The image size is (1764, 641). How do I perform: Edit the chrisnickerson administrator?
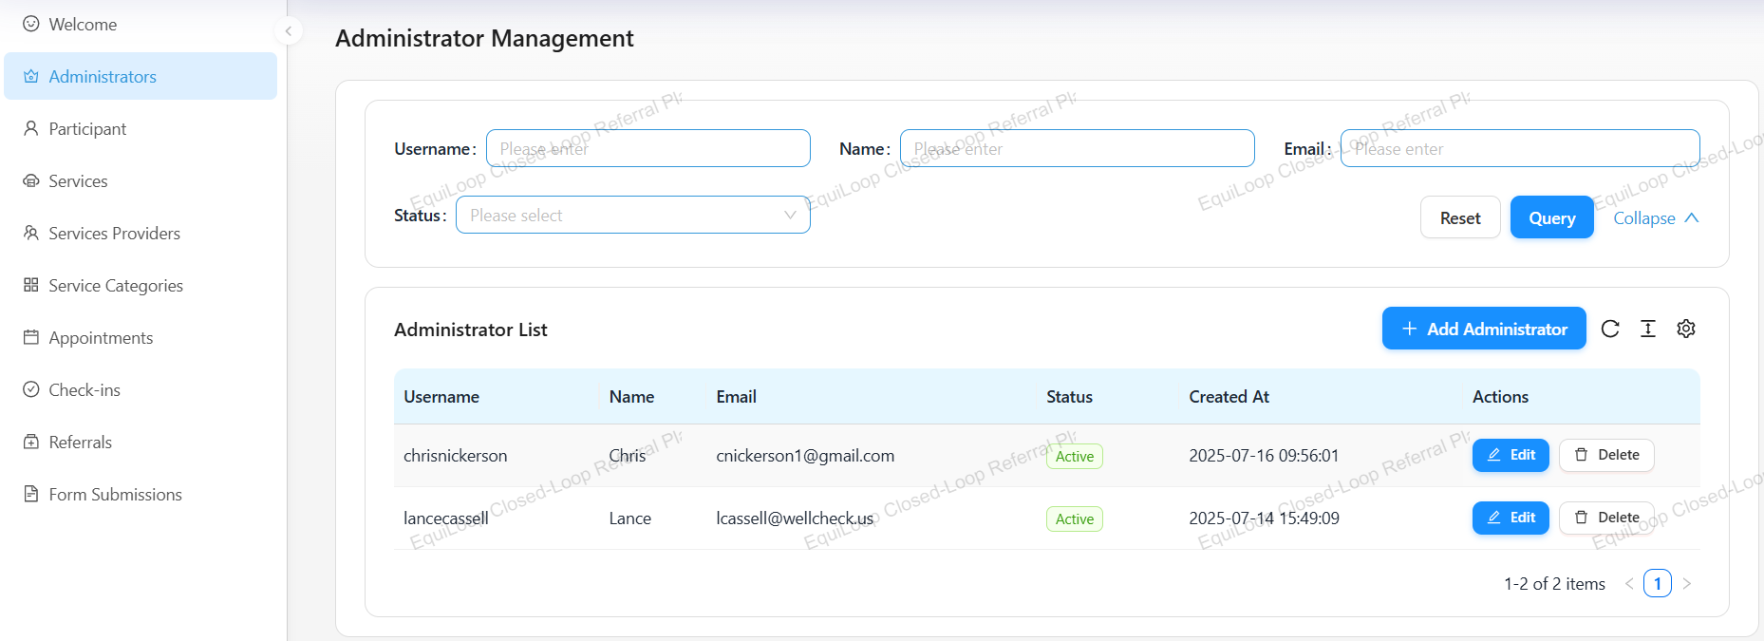click(1511, 455)
